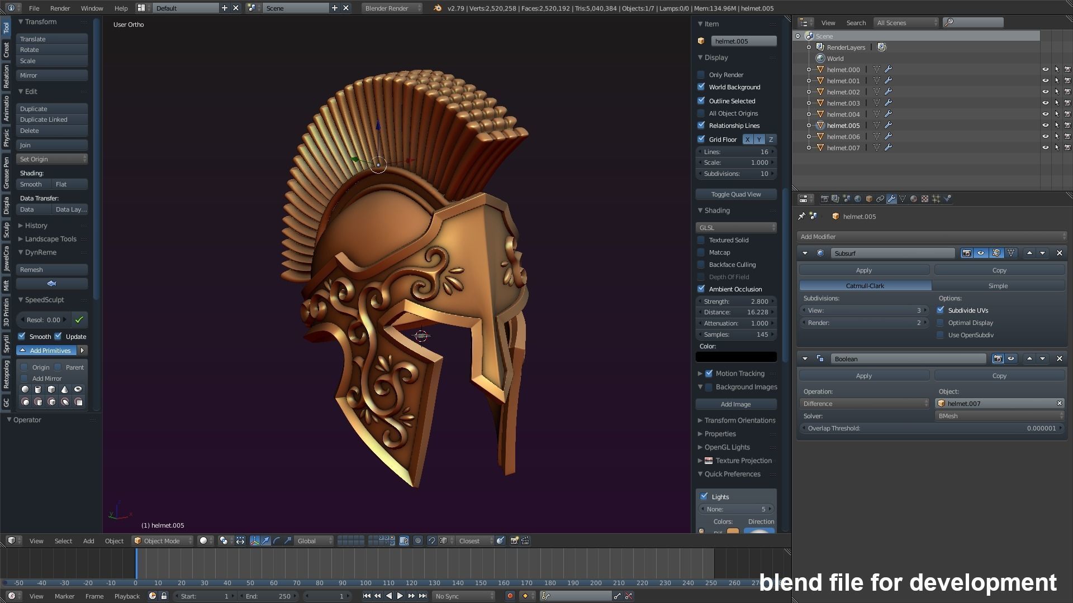The height and width of the screenshot is (603, 1073).
Task: Enable the Backface Culling checkbox
Action: click(x=701, y=264)
